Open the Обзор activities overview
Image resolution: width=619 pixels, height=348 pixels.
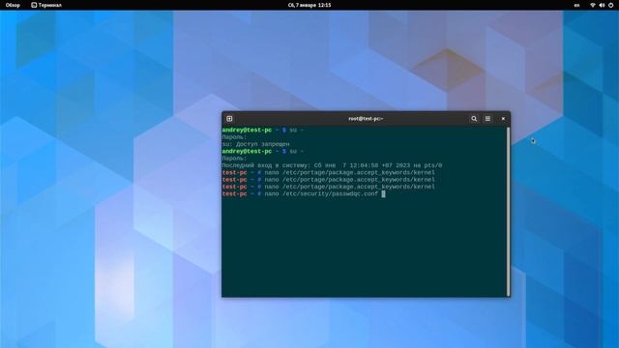13,5
